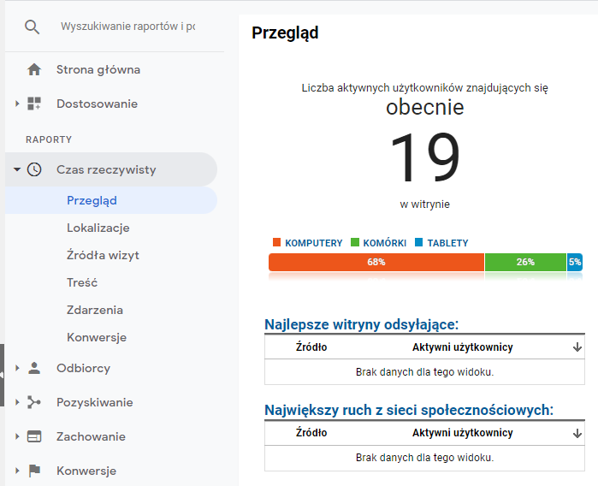Open the Zachowanie report group
This screenshot has height=486, width=598.
(91, 436)
